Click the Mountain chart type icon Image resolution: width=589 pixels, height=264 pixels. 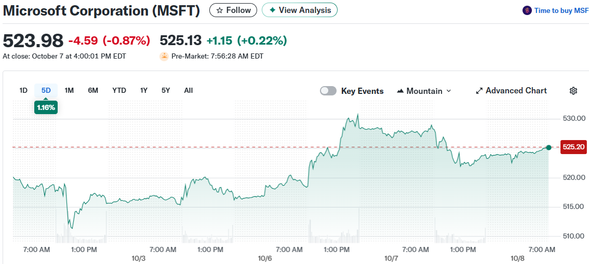tap(400, 91)
